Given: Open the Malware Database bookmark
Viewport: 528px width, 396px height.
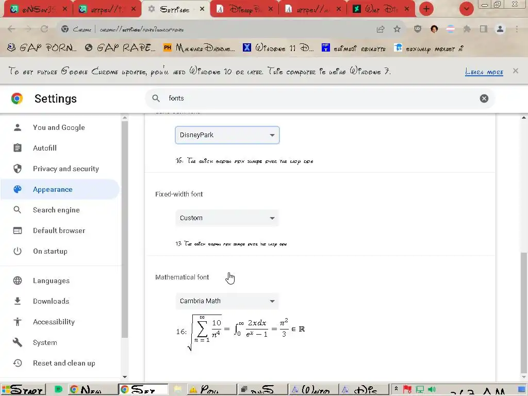Looking at the screenshot, I should (x=199, y=48).
